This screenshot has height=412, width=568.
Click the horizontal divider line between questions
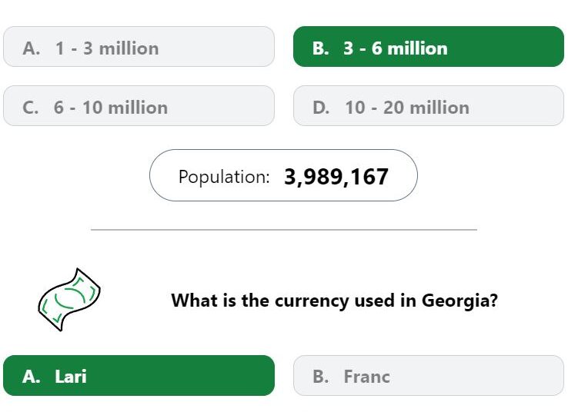(284, 229)
